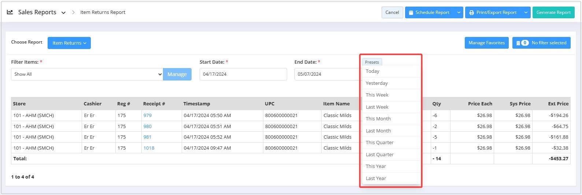The width and height of the screenshot is (582, 195).
Task: Click the Manage button next to Filter Items
Action: [x=177, y=74]
